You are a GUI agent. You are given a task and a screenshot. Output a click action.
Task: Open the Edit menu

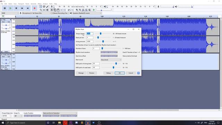coord(6,4)
